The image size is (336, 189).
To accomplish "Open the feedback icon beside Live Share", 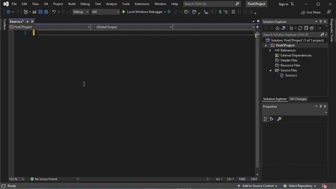I will pos(329,12).
